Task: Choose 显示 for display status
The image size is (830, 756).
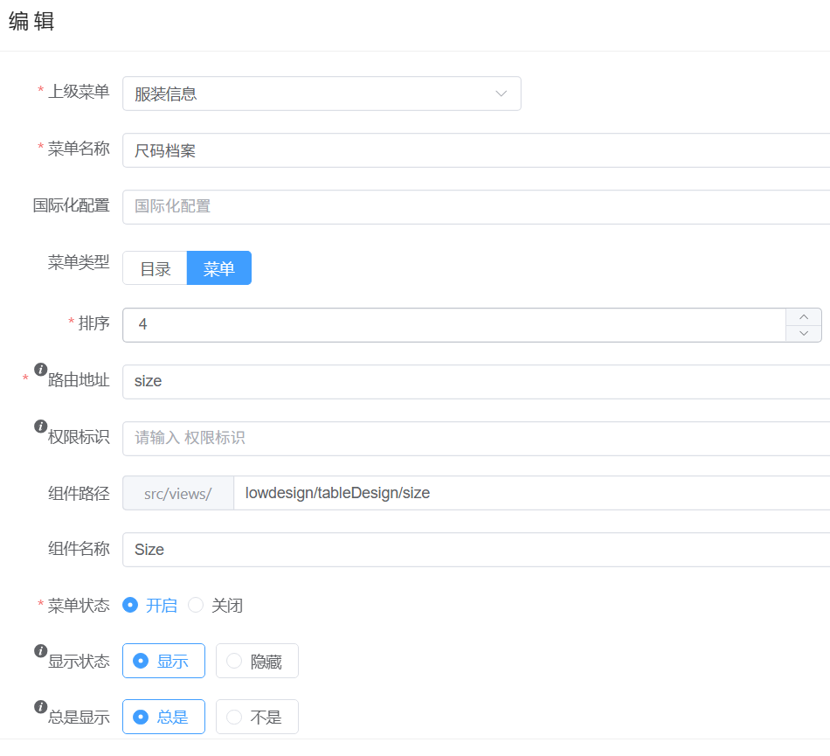Action: point(163,661)
